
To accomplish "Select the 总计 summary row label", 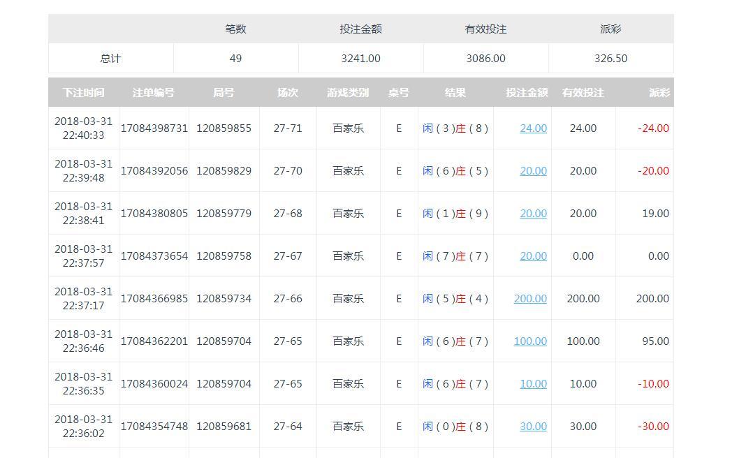I will pyautogui.click(x=110, y=59).
